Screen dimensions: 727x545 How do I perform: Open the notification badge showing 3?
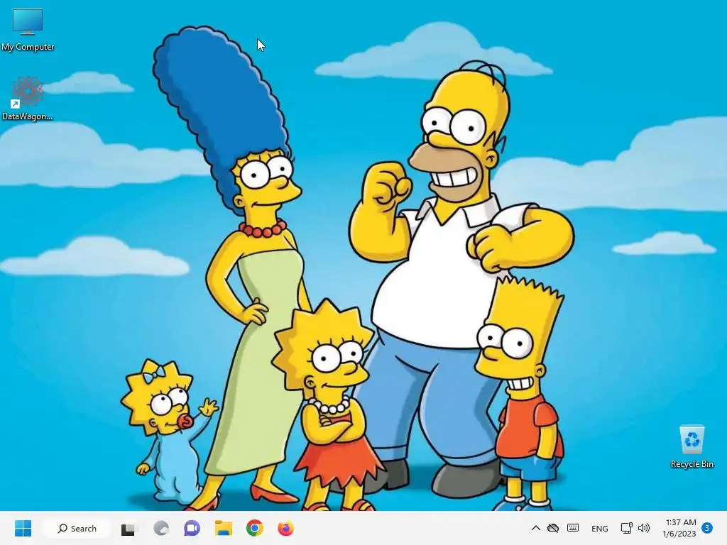[707, 528]
